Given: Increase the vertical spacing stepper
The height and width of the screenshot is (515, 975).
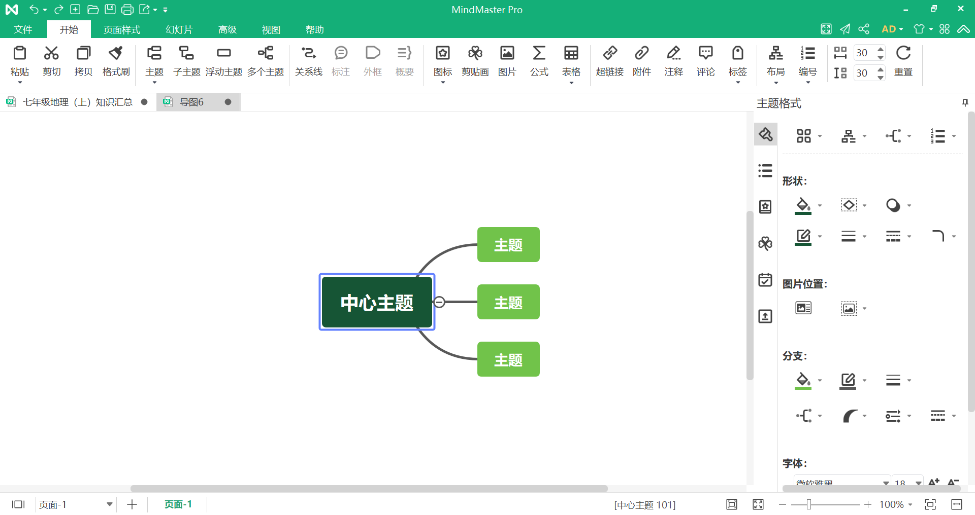Looking at the screenshot, I should (x=881, y=69).
